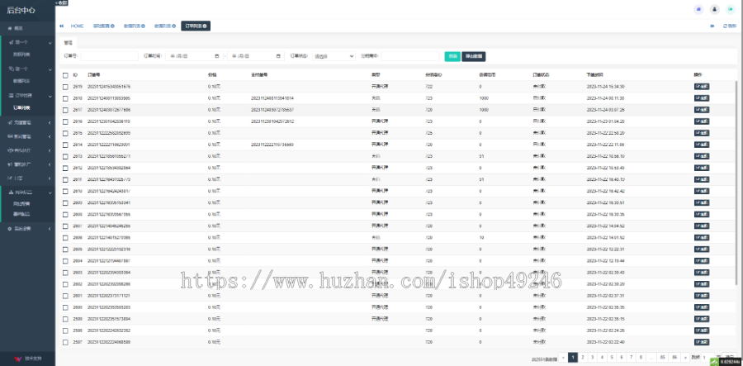Screen dimensions: 743x366
Task: Open 订单列表 in the sidebar menu
Action: [x=21, y=108]
